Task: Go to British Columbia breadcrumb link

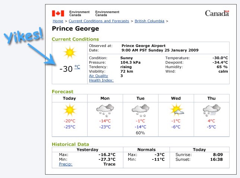Action: click(x=149, y=21)
